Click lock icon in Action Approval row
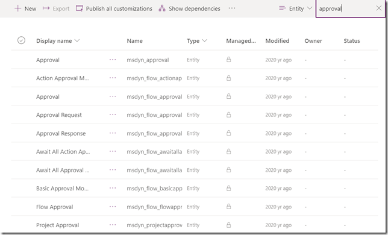The image size is (388, 235). point(229,78)
